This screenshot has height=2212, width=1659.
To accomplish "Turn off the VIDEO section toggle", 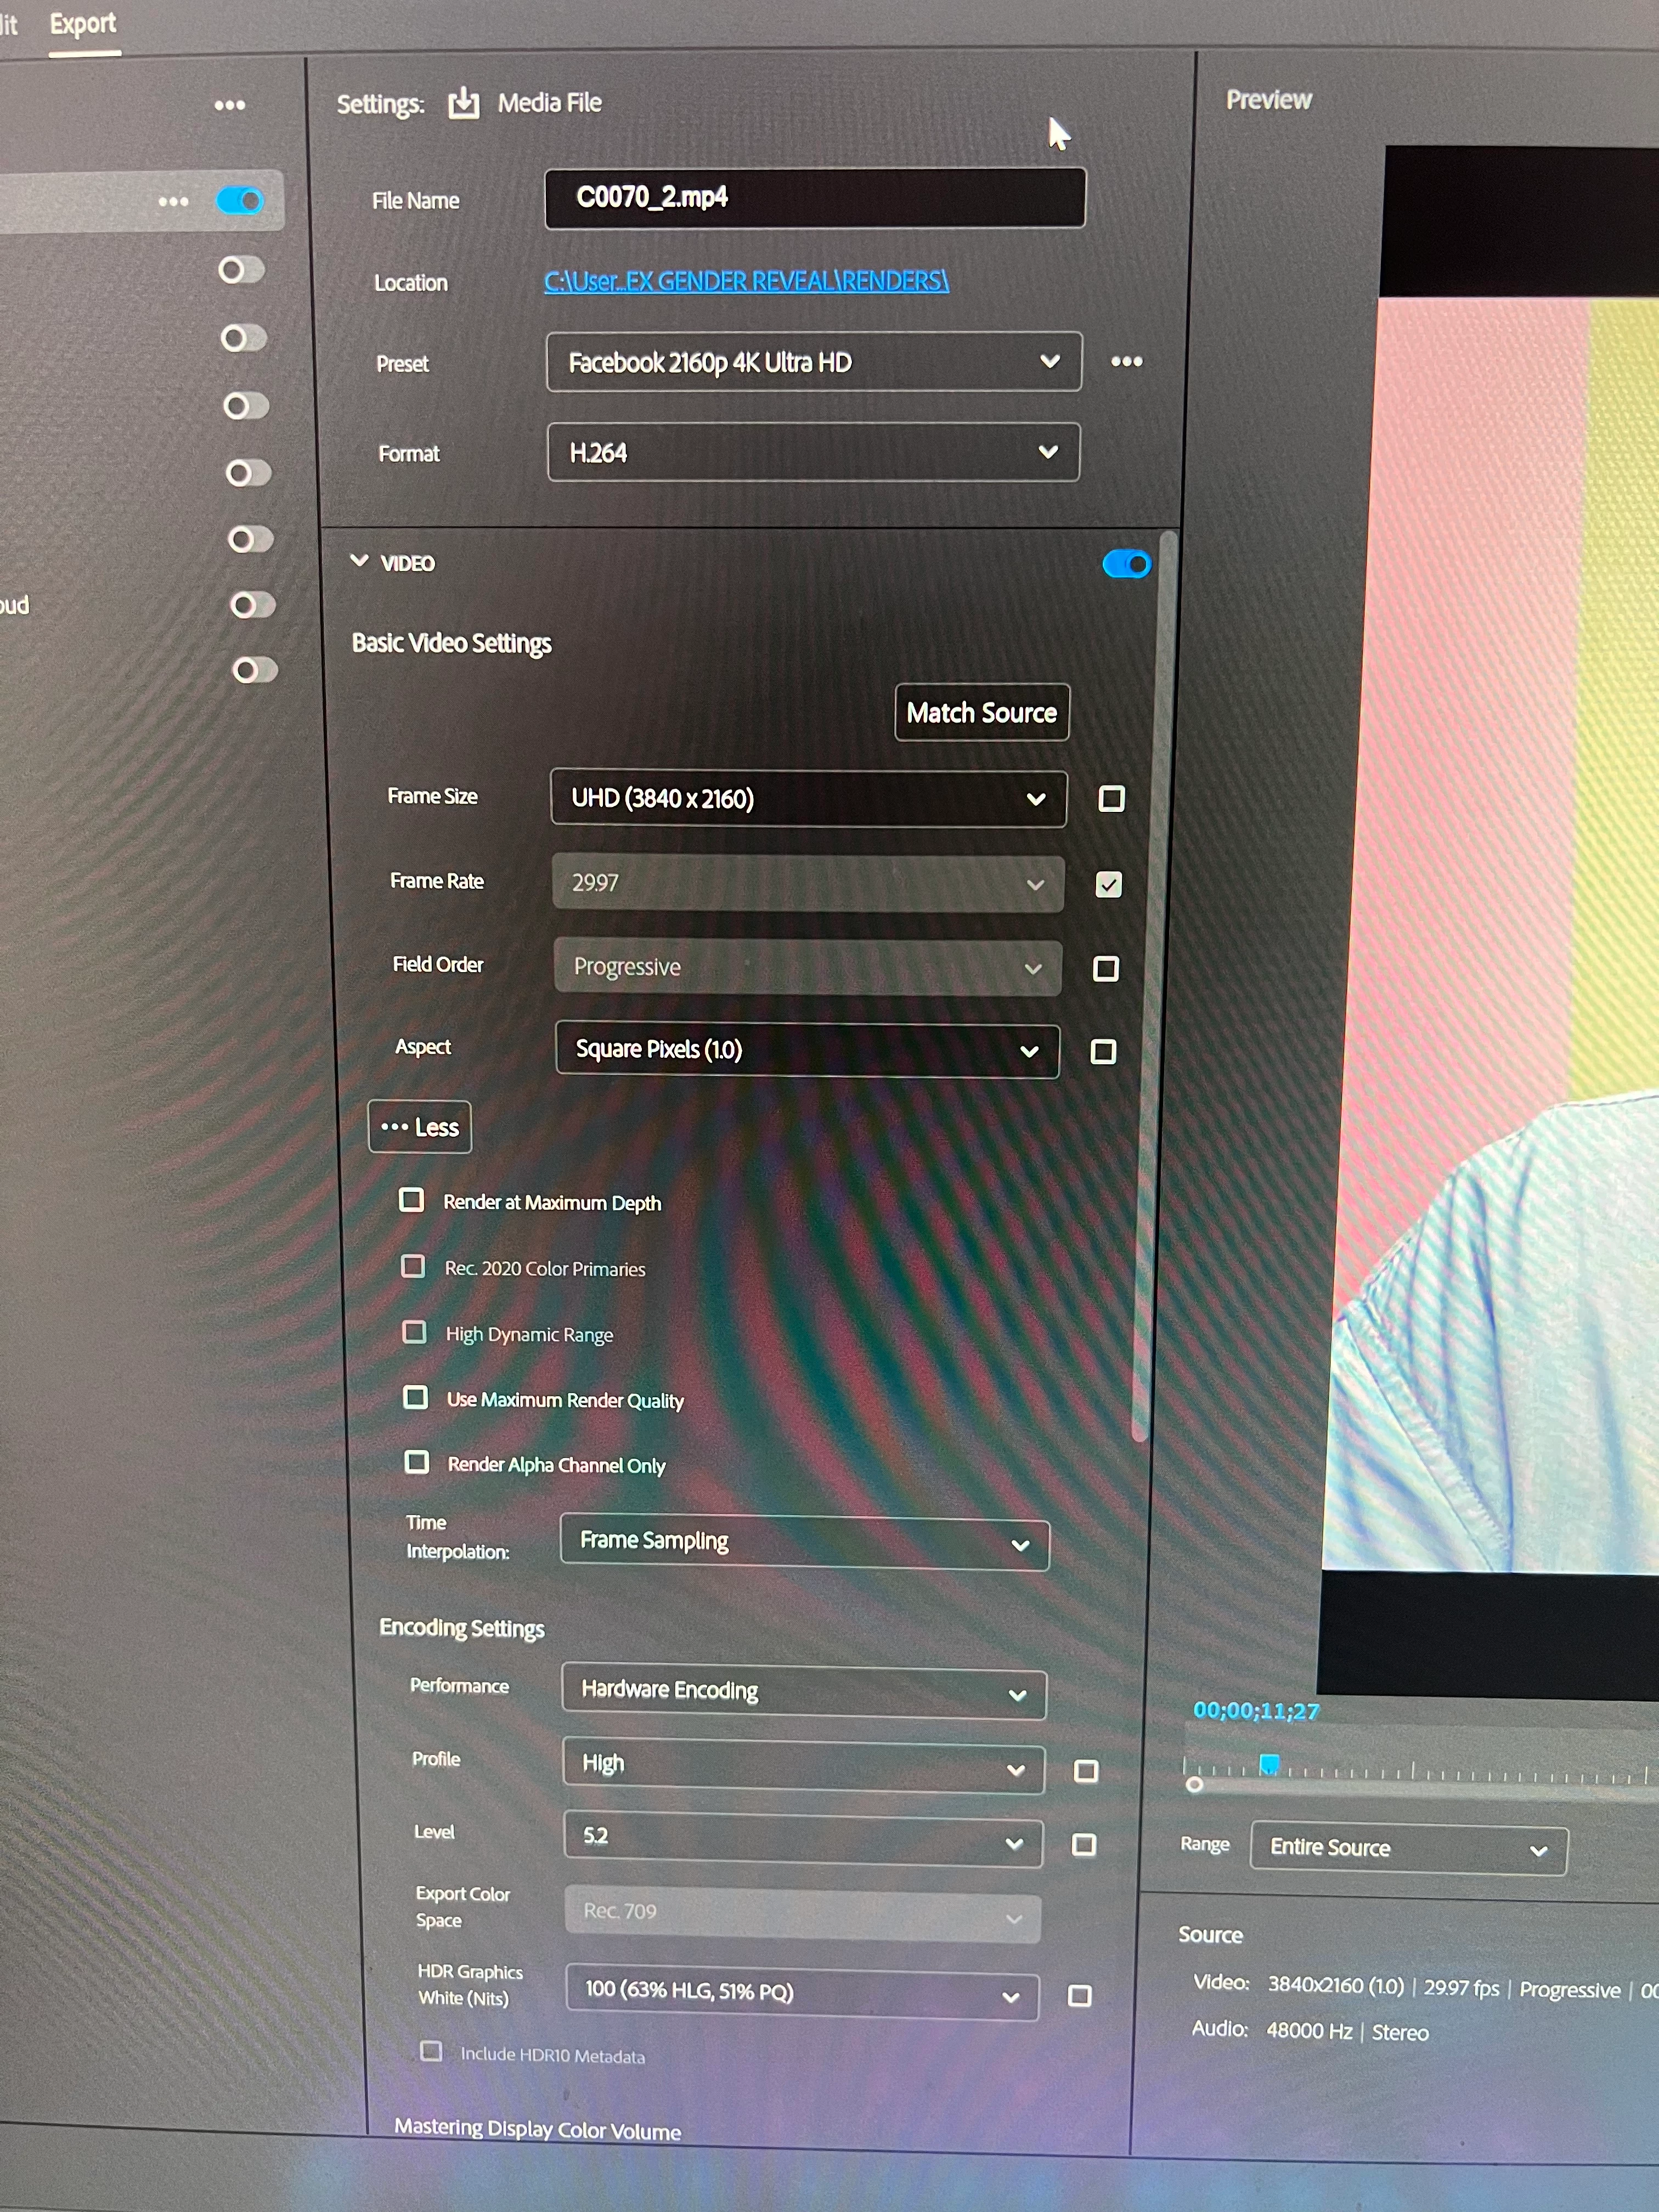I will [x=1126, y=564].
